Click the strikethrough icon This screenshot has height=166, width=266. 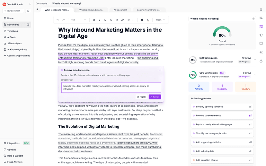(x=111, y=20)
